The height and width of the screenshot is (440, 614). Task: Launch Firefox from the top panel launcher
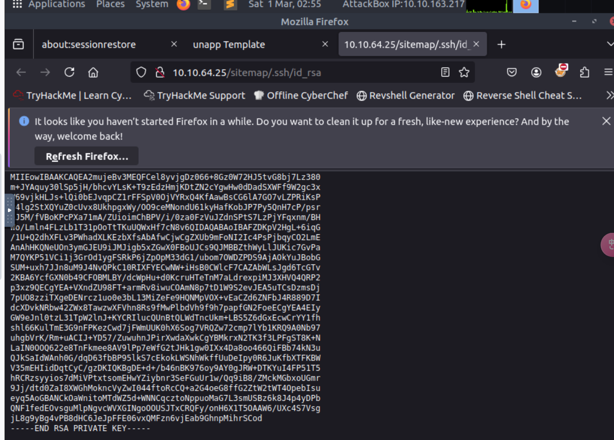point(183,5)
